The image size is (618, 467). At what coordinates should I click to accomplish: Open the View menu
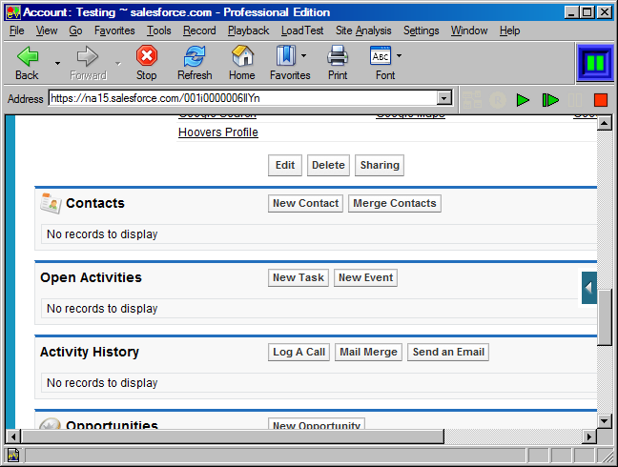click(47, 30)
